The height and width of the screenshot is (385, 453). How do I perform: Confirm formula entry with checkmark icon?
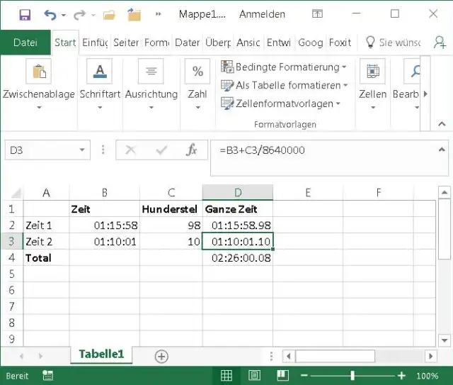point(161,150)
